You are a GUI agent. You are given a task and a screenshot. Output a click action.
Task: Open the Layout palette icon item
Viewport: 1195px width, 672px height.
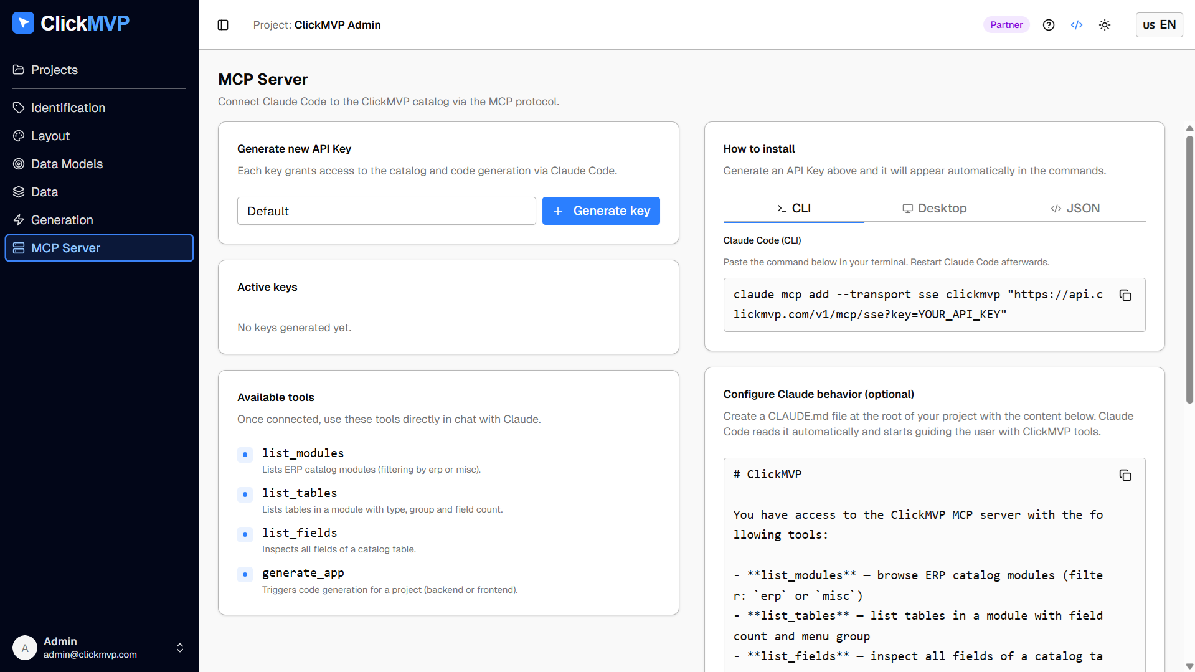50,136
